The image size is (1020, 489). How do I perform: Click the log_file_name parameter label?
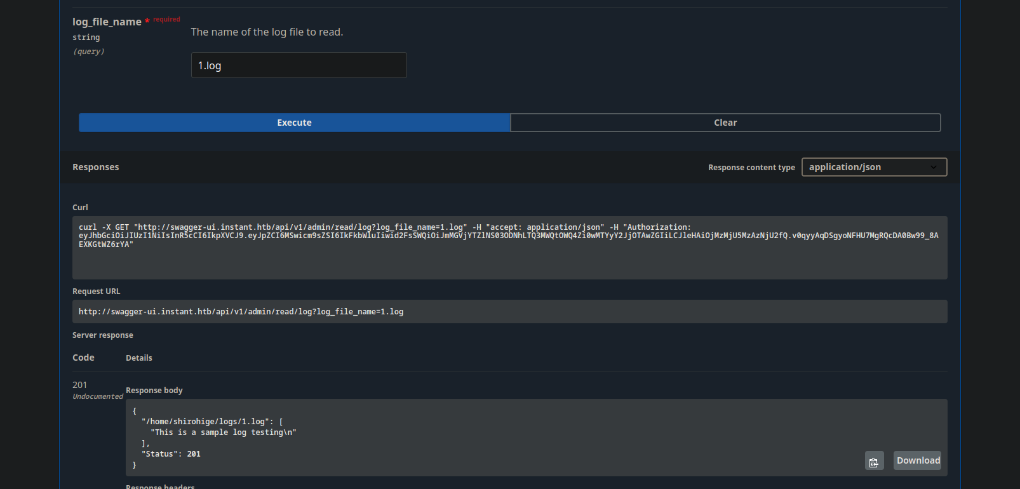[x=107, y=22]
